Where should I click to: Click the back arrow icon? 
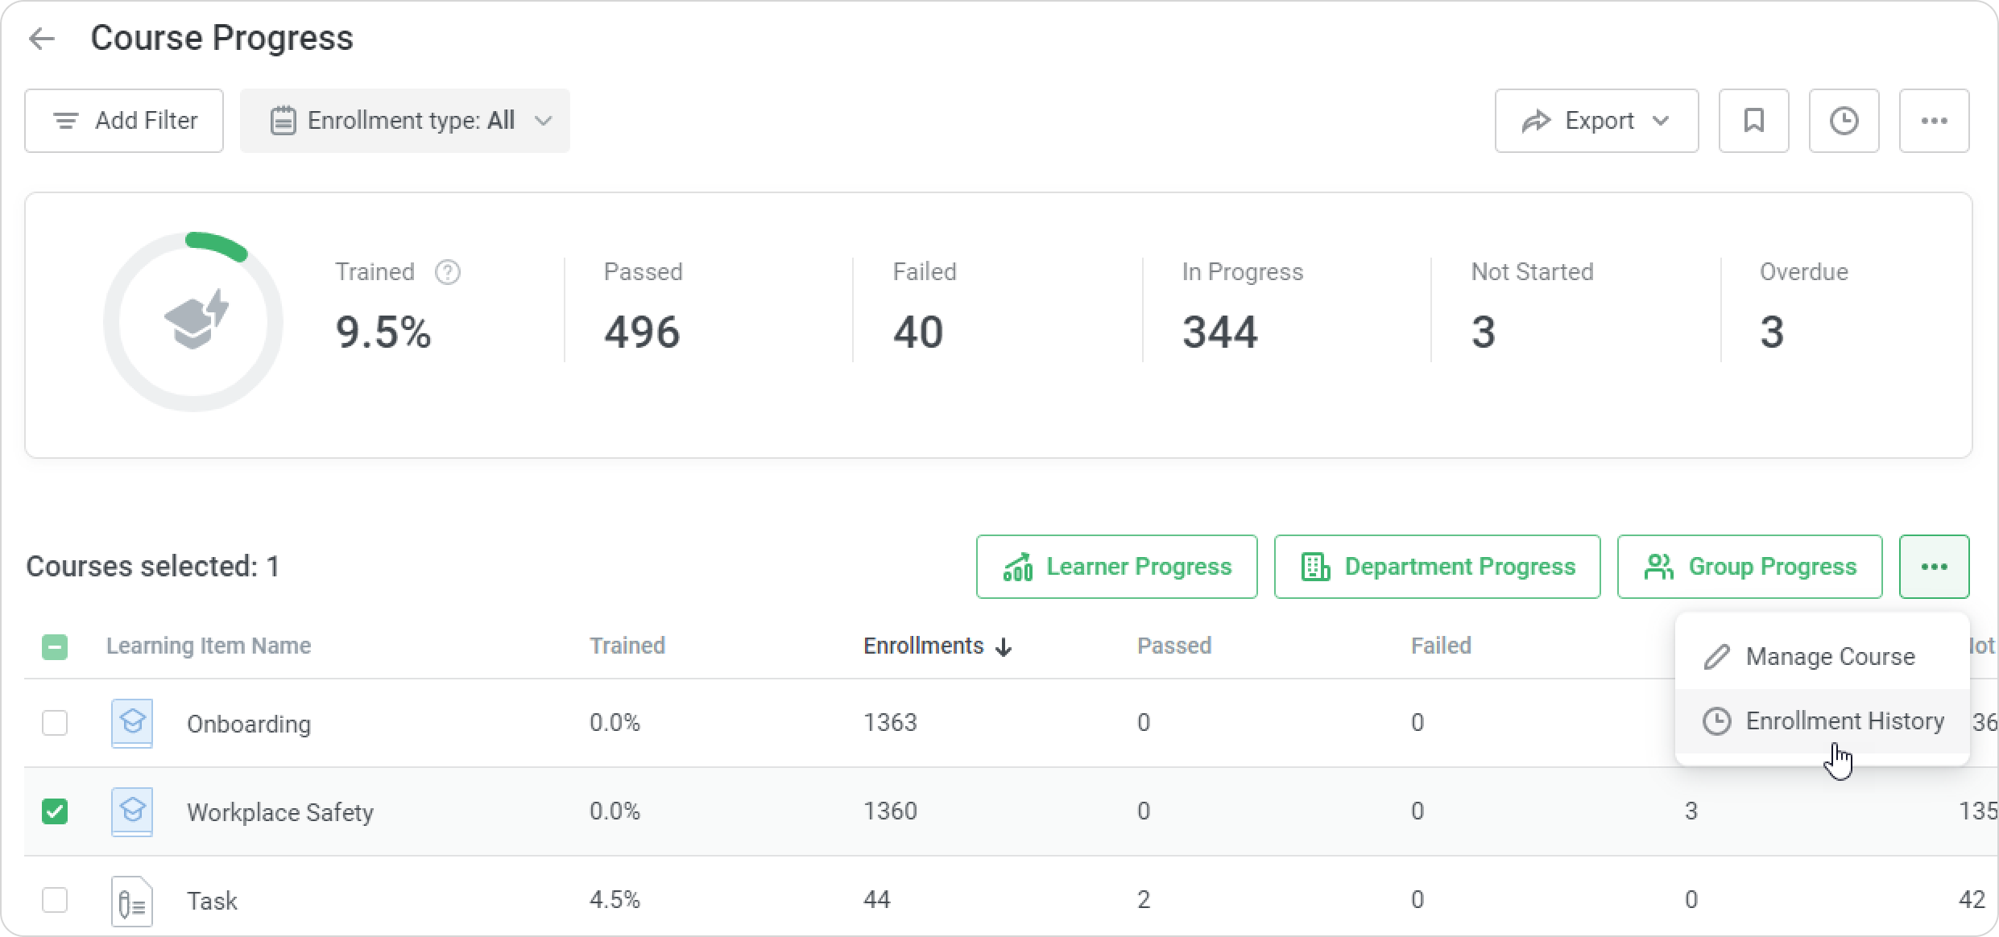coord(41,39)
